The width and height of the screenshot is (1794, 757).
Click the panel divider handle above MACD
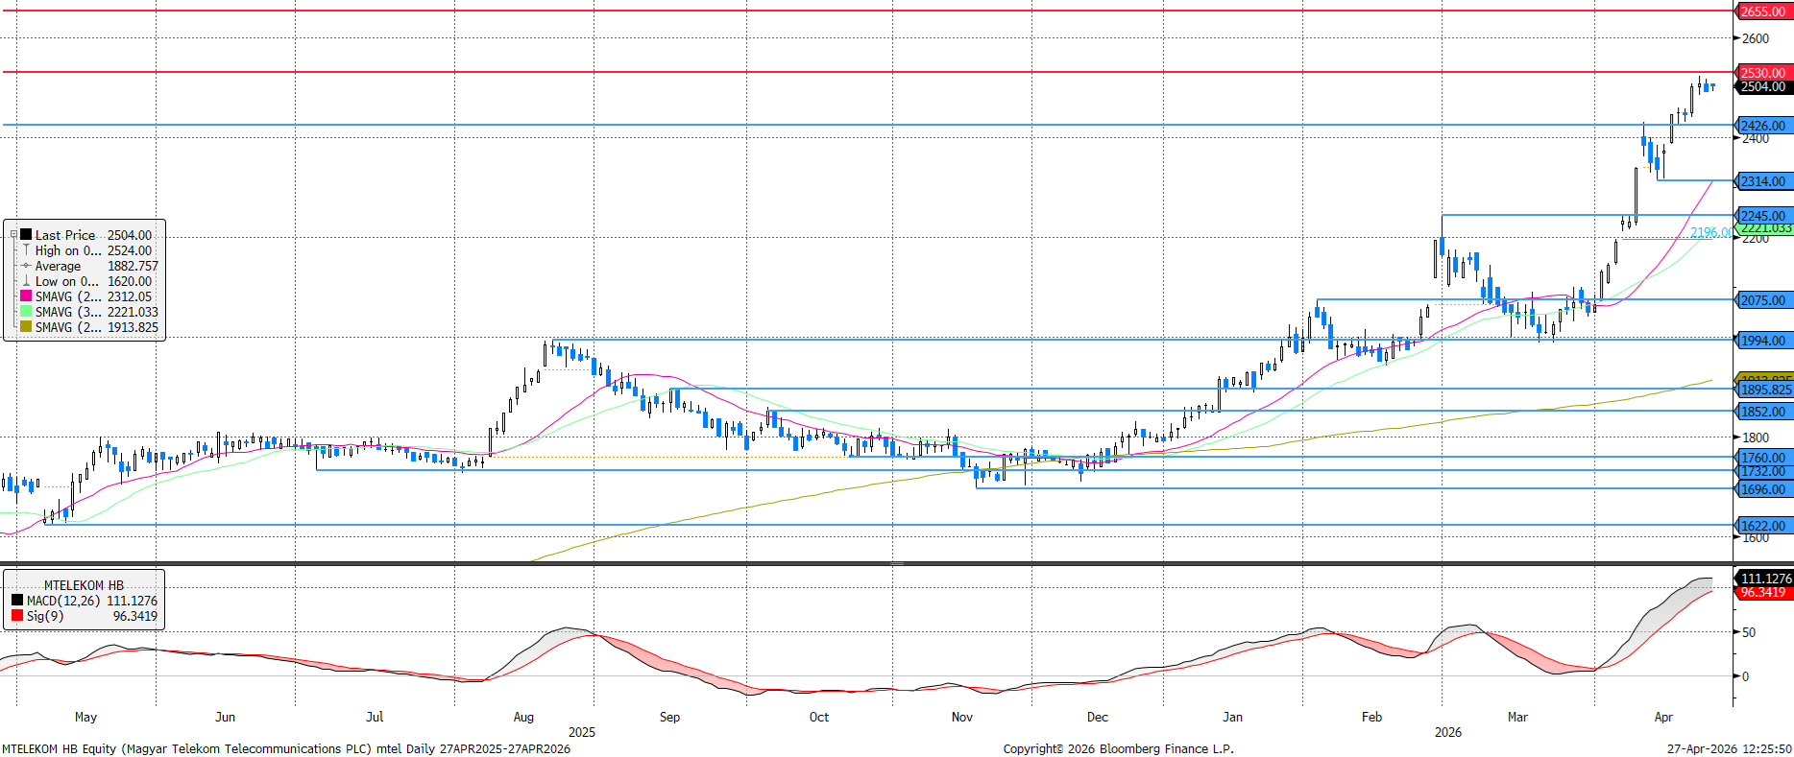[x=896, y=563]
